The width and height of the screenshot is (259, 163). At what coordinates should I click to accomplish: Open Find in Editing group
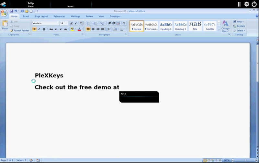click(x=238, y=21)
